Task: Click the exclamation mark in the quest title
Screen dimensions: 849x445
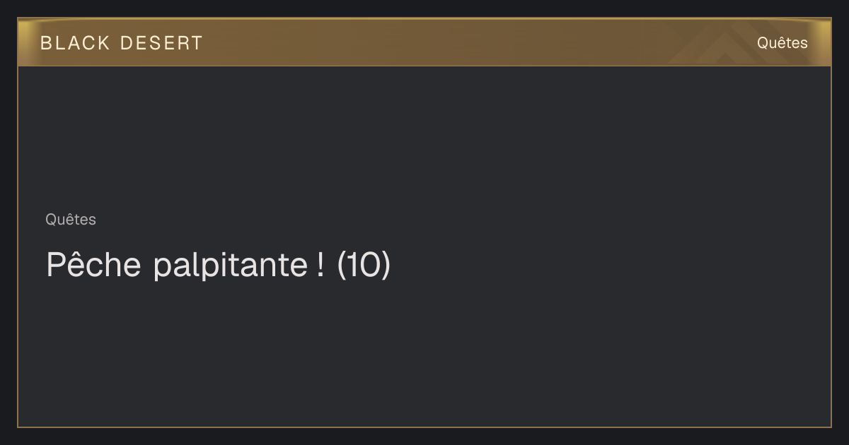Action: (x=320, y=265)
